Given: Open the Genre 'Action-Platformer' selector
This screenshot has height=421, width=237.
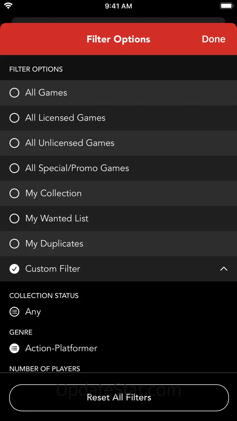Looking at the screenshot, I should click(61, 348).
